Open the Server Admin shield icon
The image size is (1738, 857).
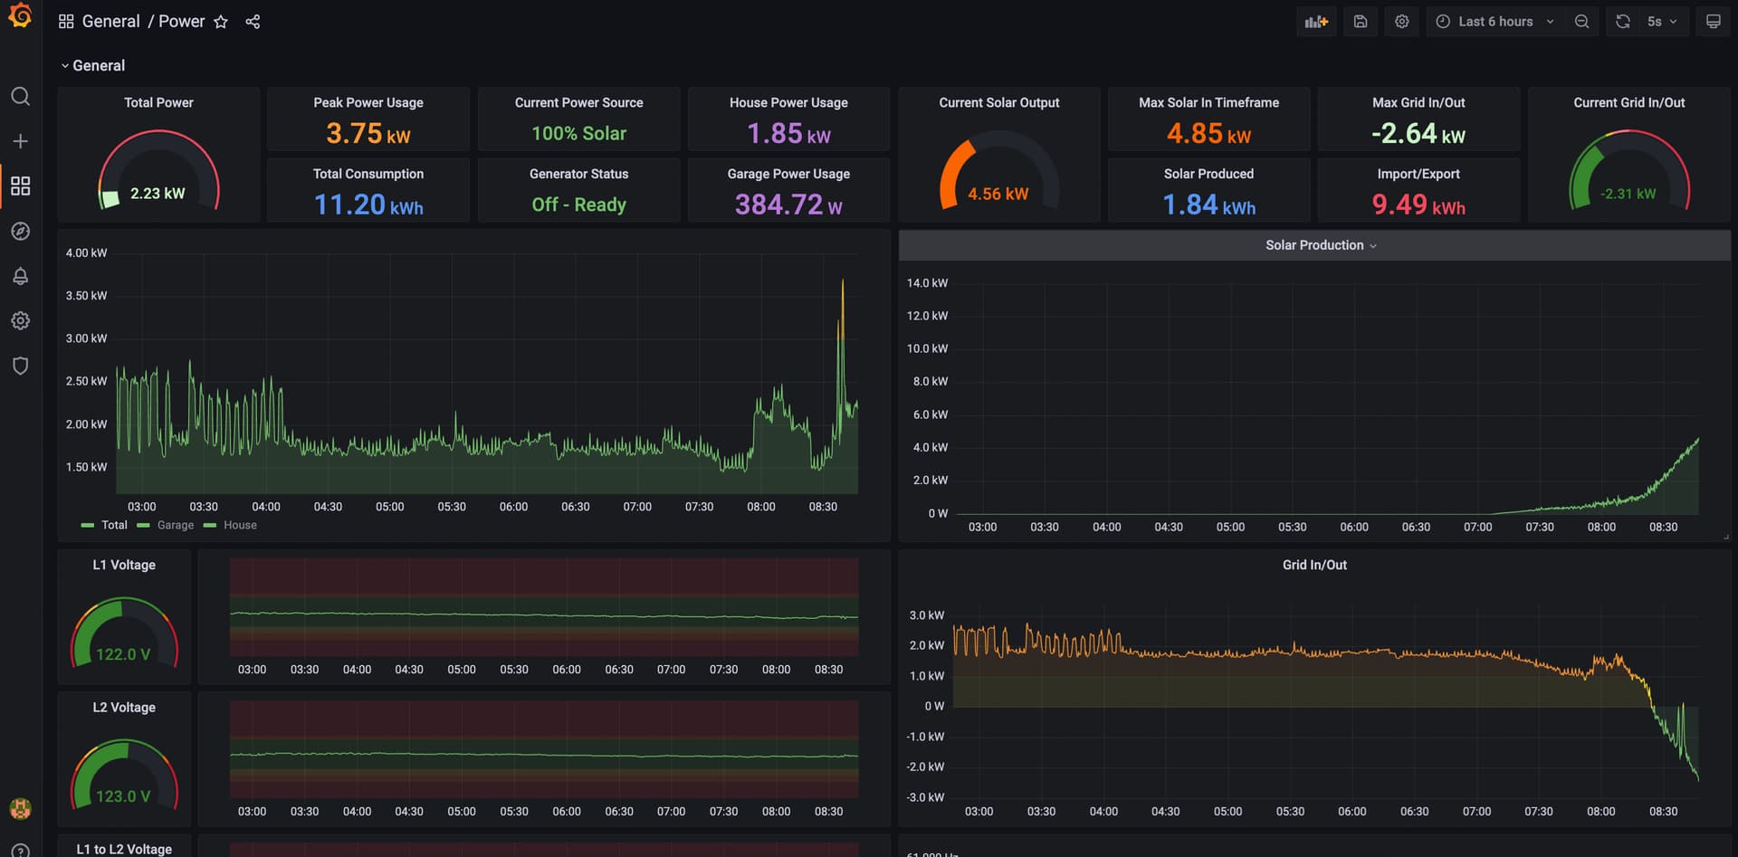21,366
